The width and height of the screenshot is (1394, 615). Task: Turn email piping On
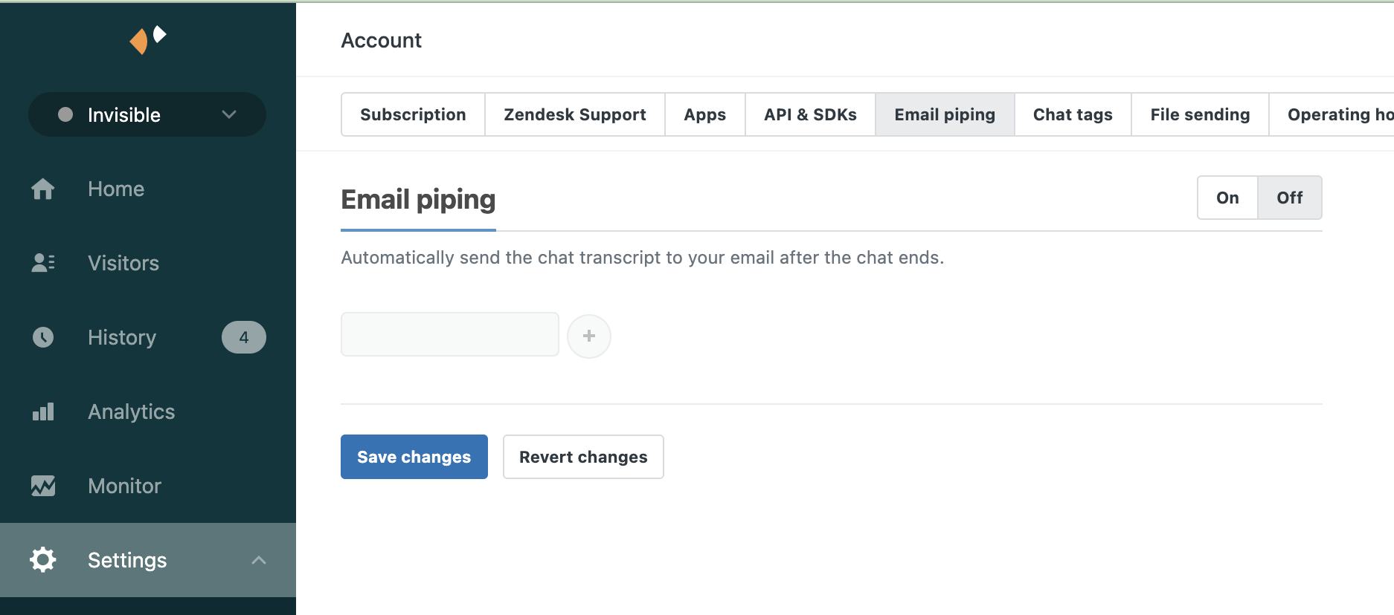coord(1227,198)
